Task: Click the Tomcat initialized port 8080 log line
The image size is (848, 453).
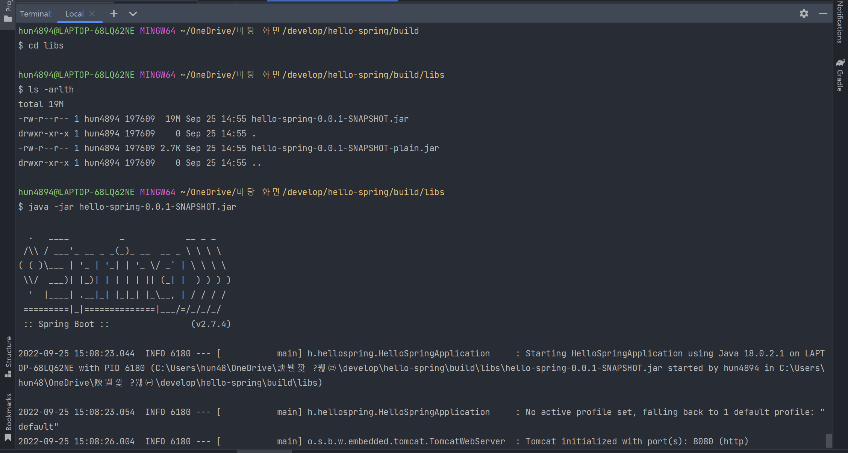Action: 636,441
